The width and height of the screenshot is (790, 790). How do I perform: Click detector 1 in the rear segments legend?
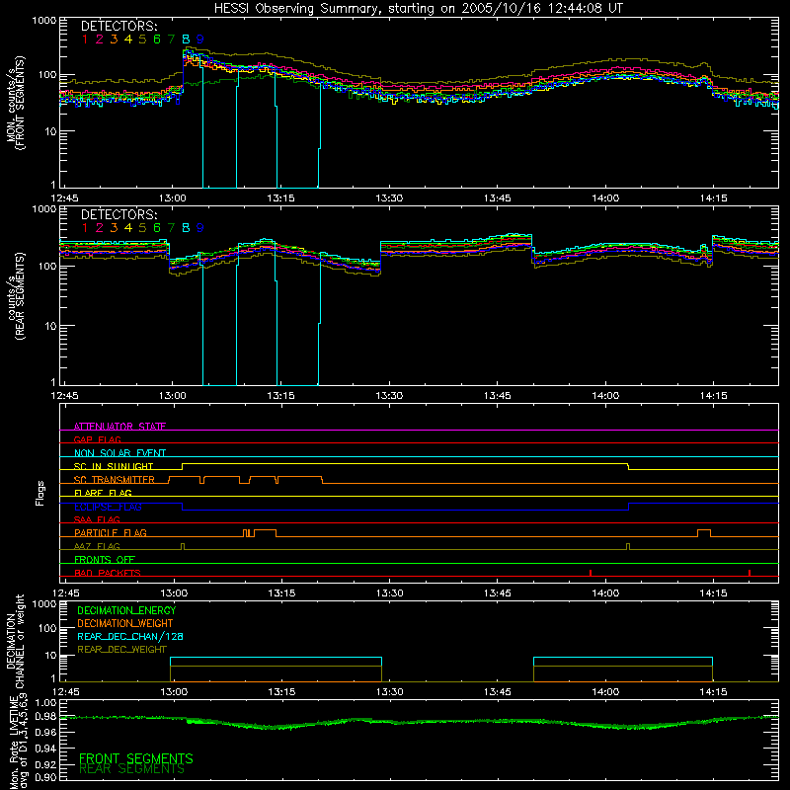coord(85,228)
